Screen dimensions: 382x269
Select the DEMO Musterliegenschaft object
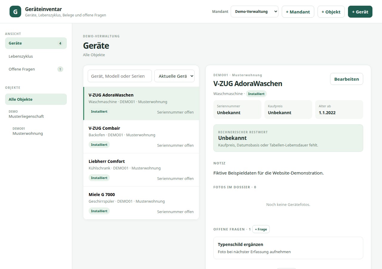click(x=36, y=114)
